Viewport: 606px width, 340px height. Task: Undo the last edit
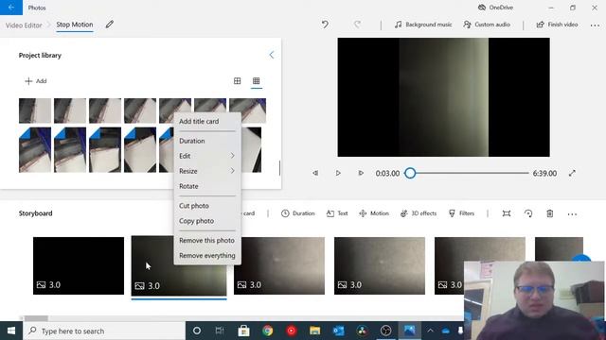click(325, 25)
